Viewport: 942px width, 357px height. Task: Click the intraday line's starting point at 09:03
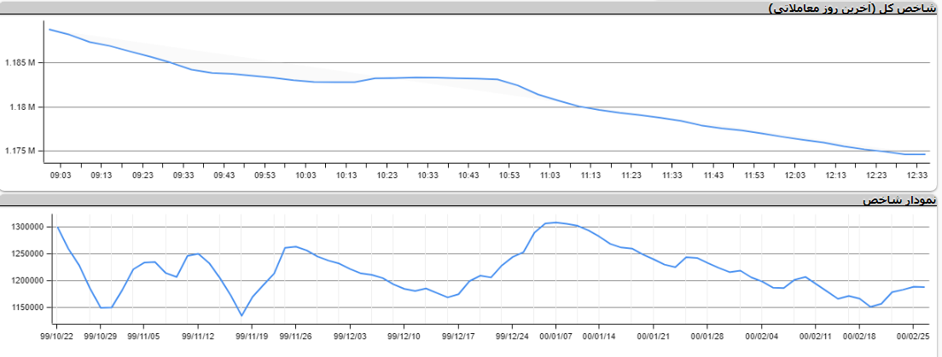(x=50, y=30)
